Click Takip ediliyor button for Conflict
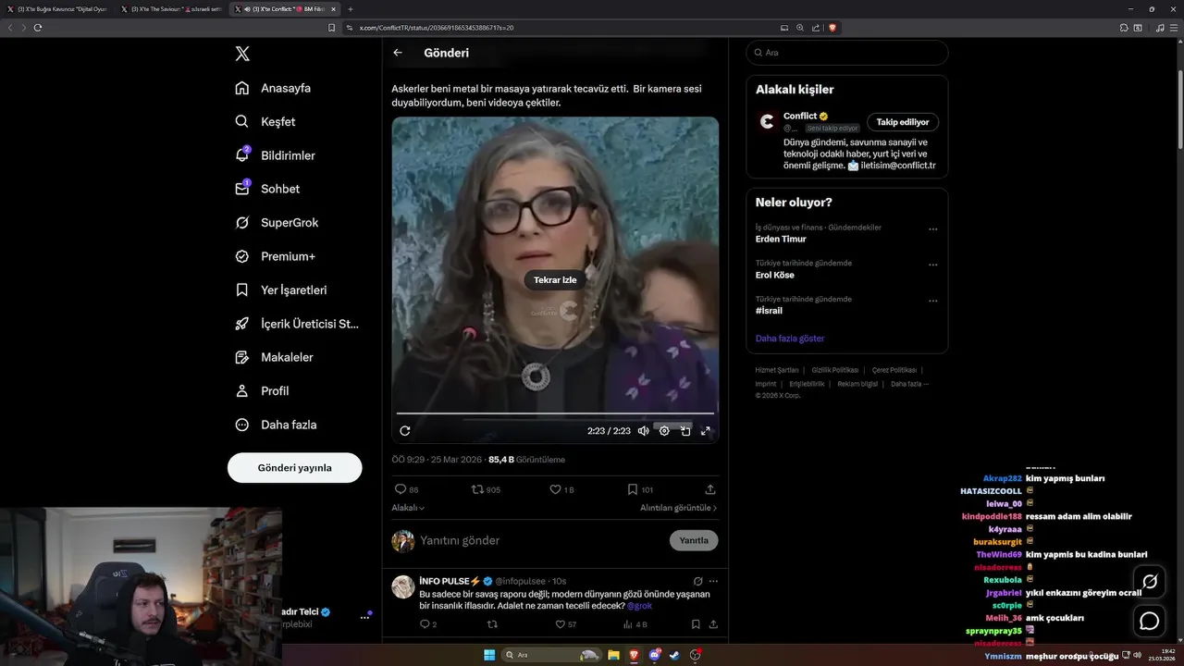 [903, 122]
